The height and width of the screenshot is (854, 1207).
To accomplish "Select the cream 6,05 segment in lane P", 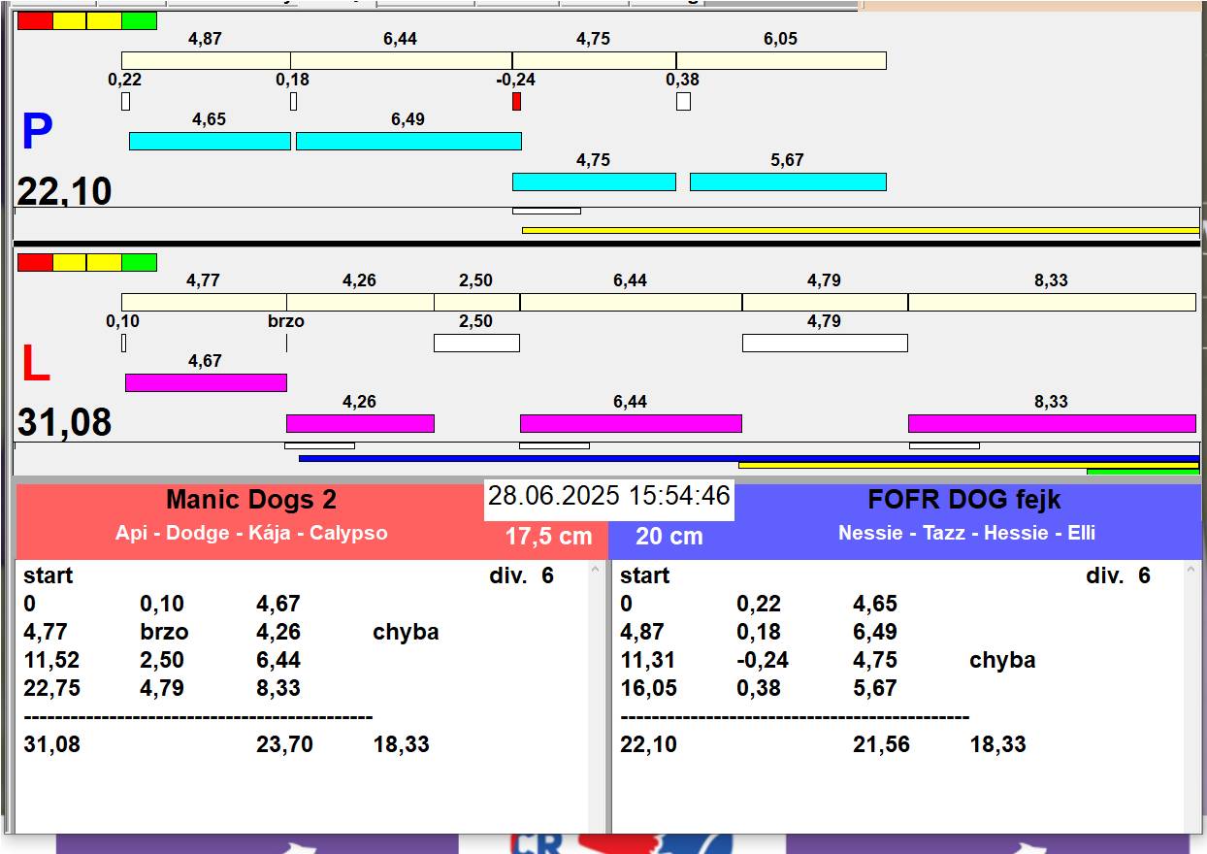I will tap(781, 60).
